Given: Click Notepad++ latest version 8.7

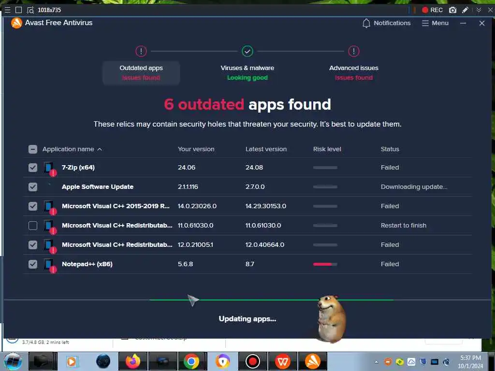Looking at the screenshot, I should click(250, 264).
